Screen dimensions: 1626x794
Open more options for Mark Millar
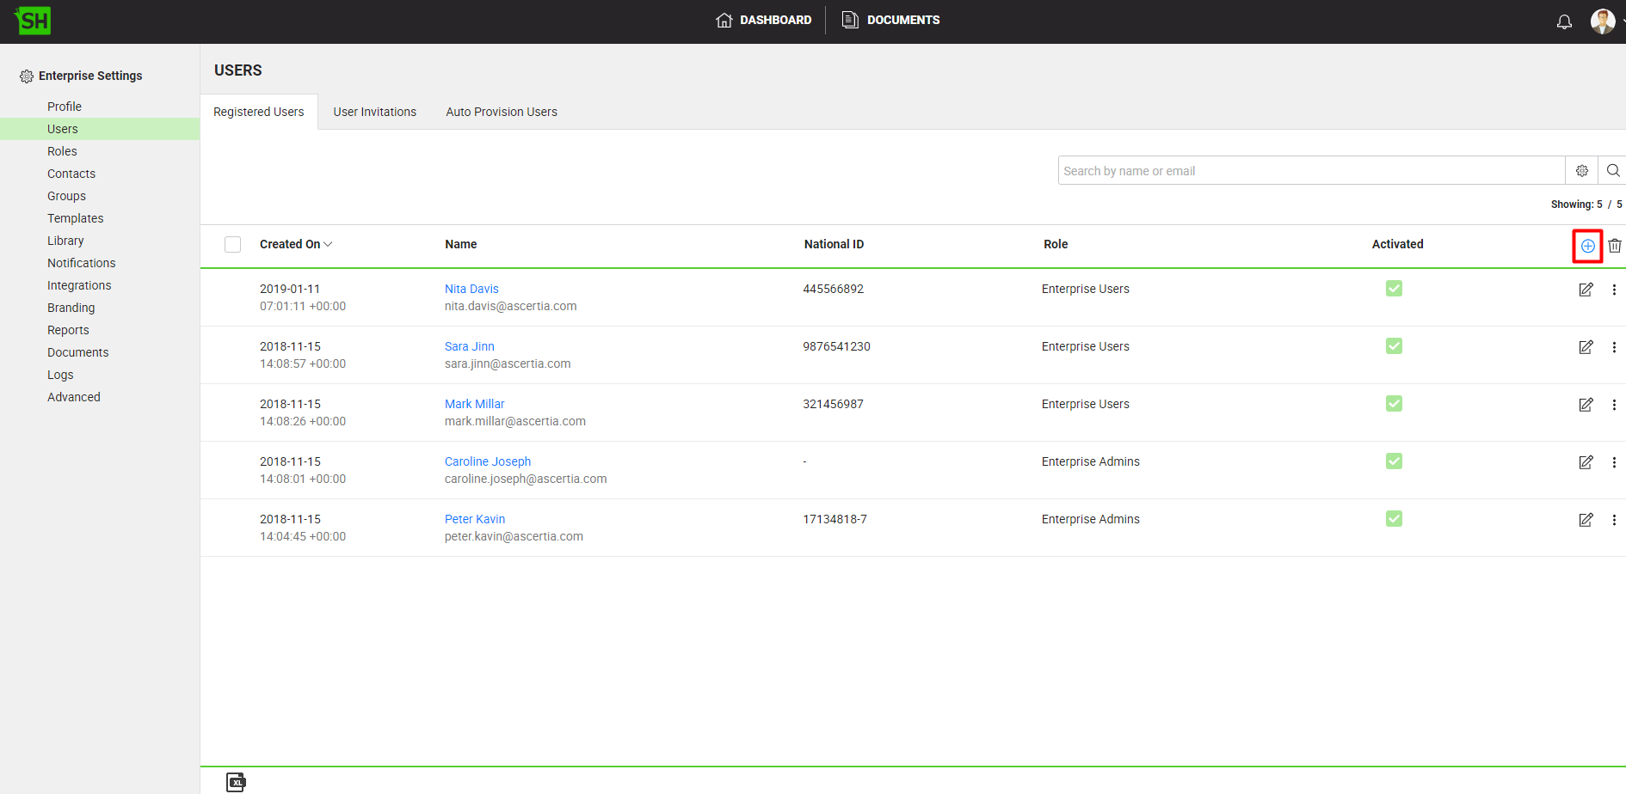point(1614,405)
